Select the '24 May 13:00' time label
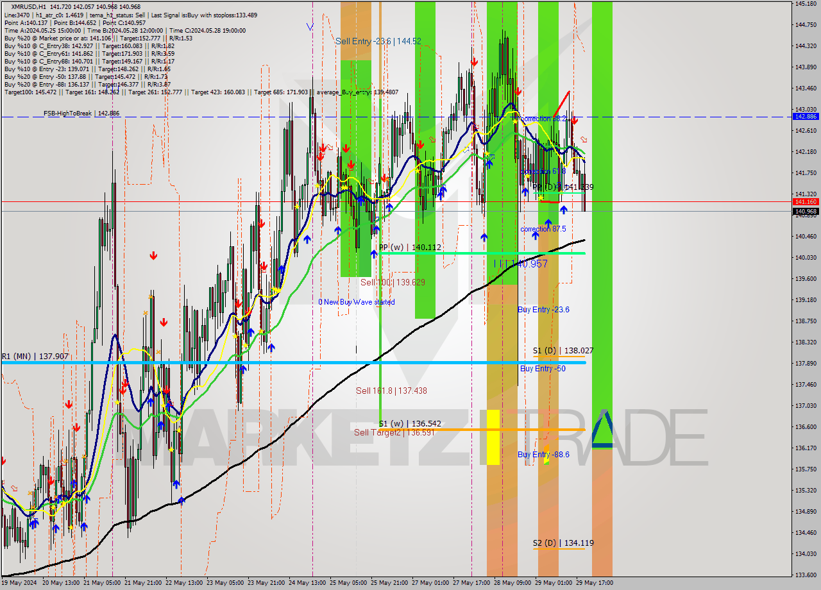Viewport: 821px width, 590px height. (306, 583)
